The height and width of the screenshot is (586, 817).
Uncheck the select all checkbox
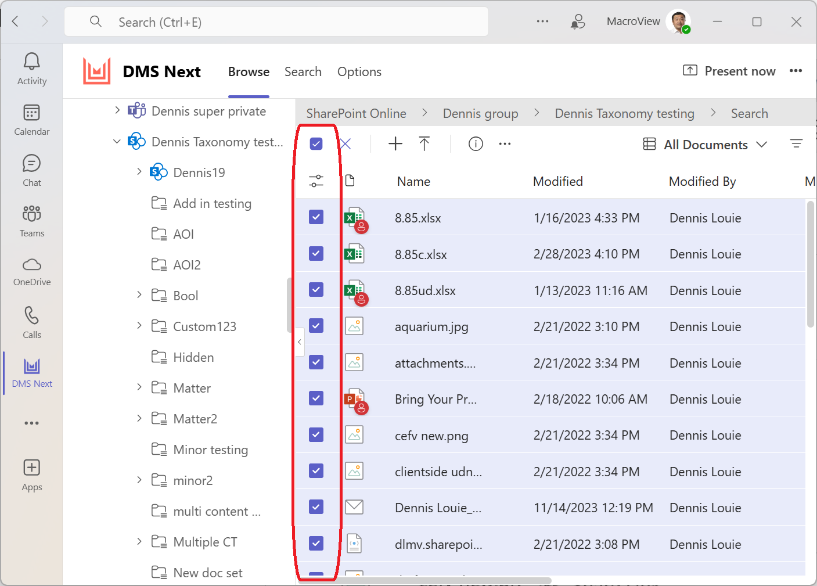click(x=316, y=143)
